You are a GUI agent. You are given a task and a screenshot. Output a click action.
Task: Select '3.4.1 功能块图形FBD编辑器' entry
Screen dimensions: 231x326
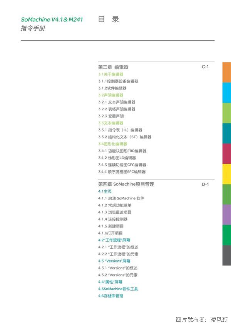(122, 151)
